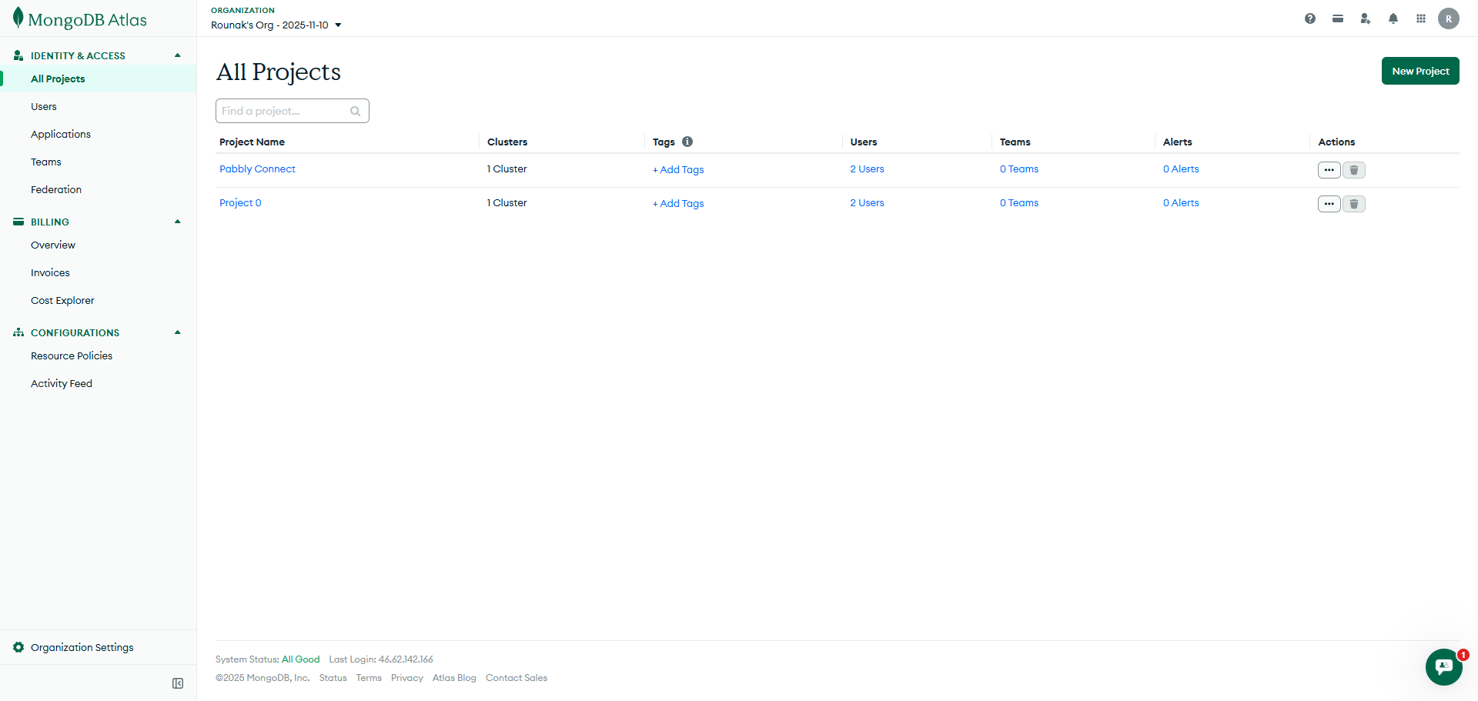Delete the Pabbly Connect project

click(1354, 170)
